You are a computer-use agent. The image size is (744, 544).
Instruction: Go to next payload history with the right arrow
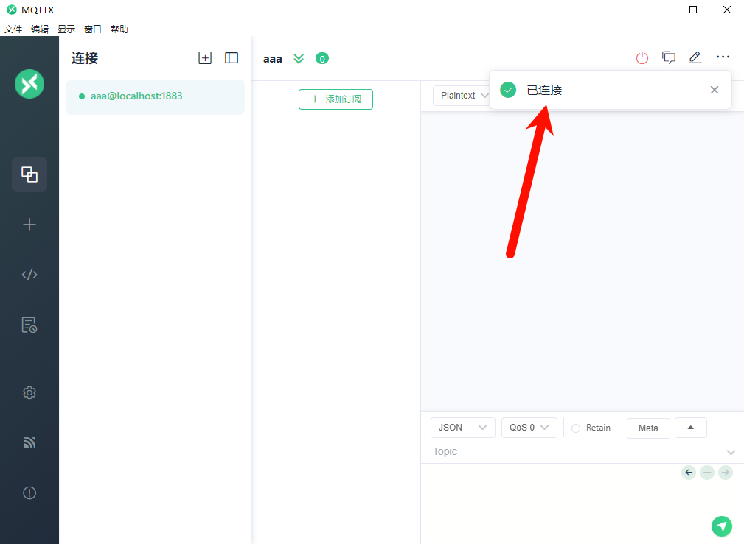pos(726,473)
